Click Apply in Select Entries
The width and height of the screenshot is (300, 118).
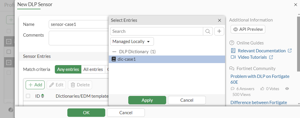pyautogui.click(x=147, y=100)
